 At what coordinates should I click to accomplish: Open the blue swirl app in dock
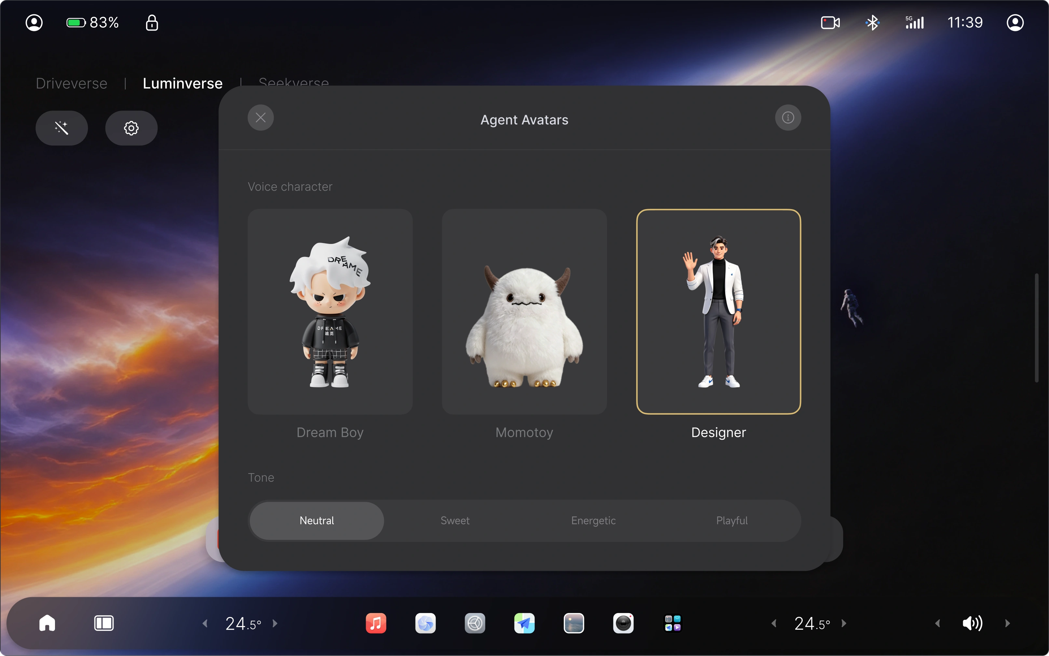pos(425,623)
